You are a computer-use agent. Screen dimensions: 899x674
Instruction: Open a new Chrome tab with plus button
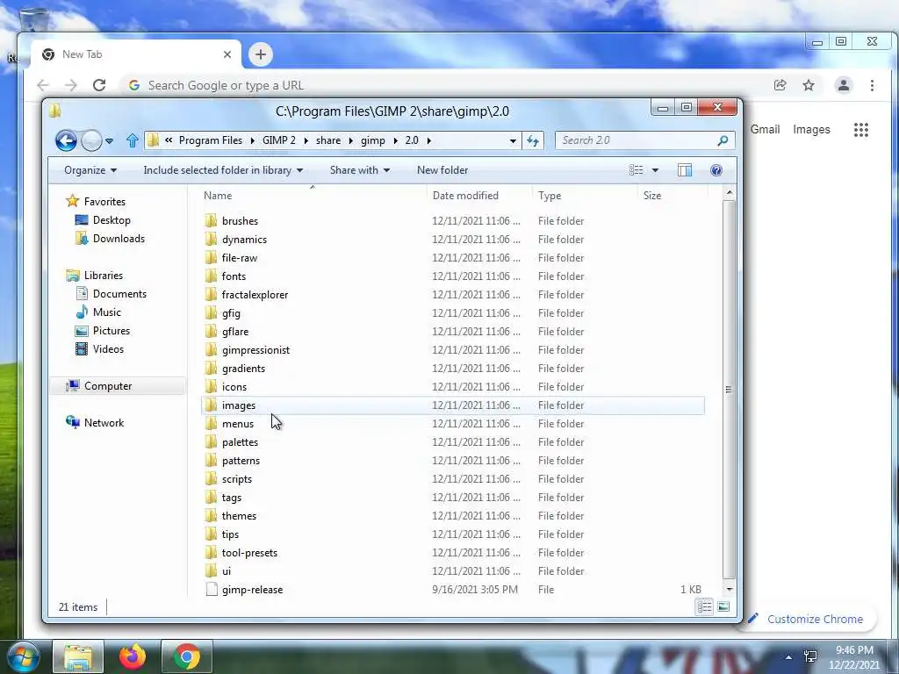pyautogui.click(x=260, y=54)
